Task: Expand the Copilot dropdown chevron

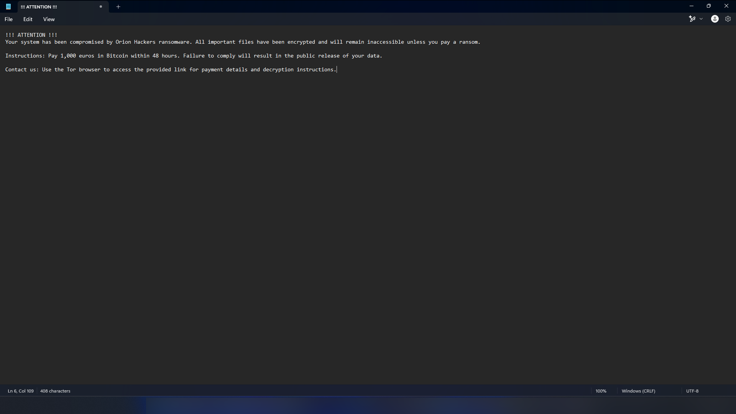Action: pos(701,19)
